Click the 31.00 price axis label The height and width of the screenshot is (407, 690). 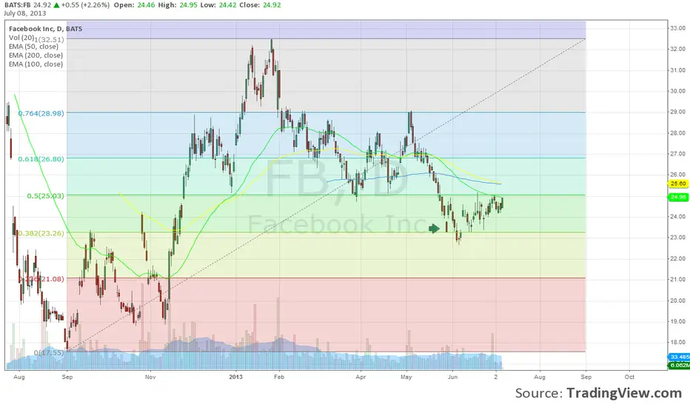pos(677,70)
